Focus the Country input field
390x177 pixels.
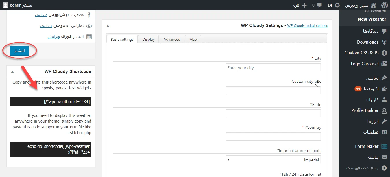point(273,137)
